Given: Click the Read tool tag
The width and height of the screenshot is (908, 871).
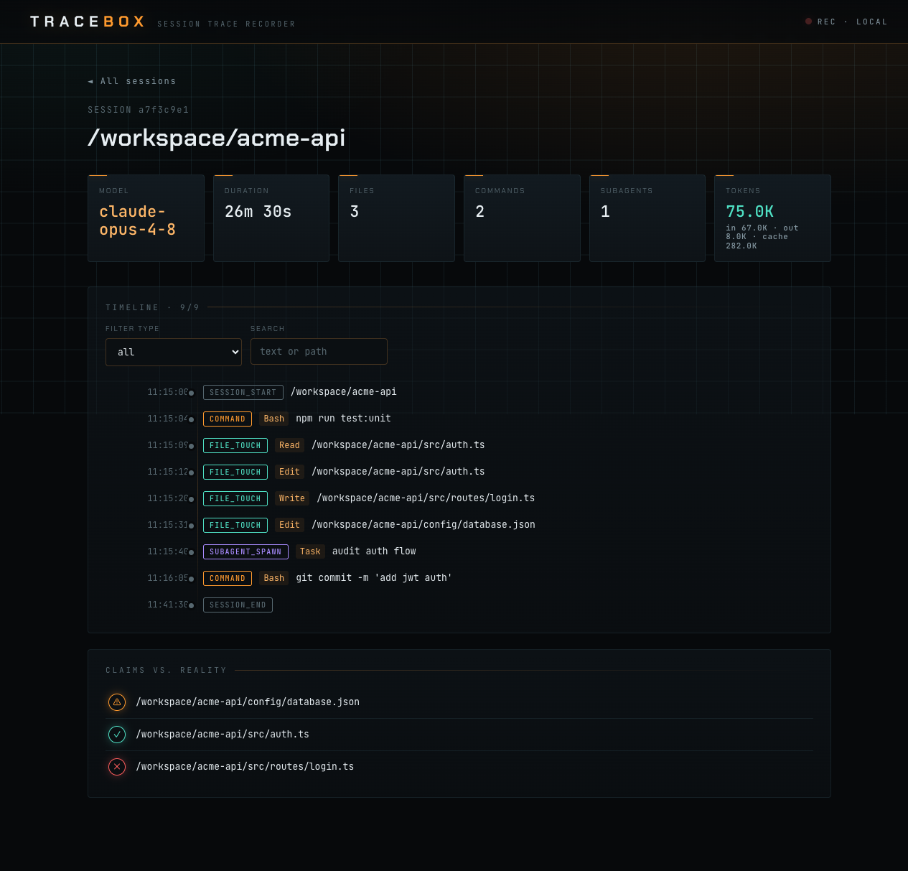Looking at the screenshot, I should (x=289, y=445).
